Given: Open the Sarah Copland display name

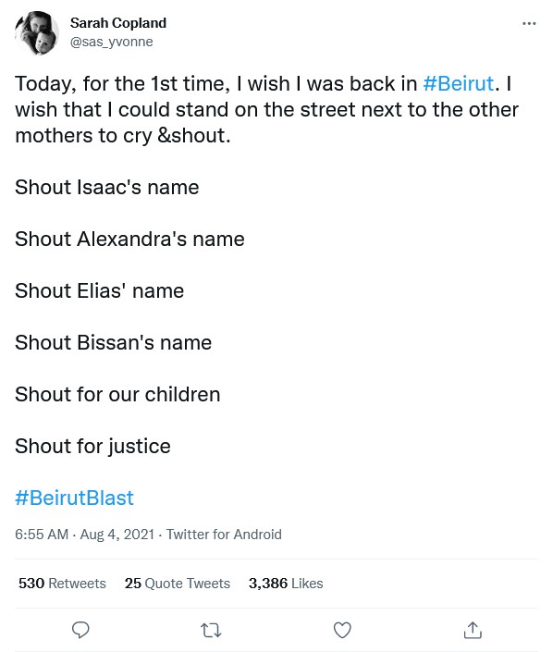Looking at the screenshot, I should 118,23.
